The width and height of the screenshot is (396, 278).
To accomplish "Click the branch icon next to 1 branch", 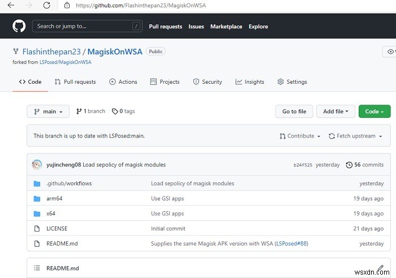I will (79, 111).
